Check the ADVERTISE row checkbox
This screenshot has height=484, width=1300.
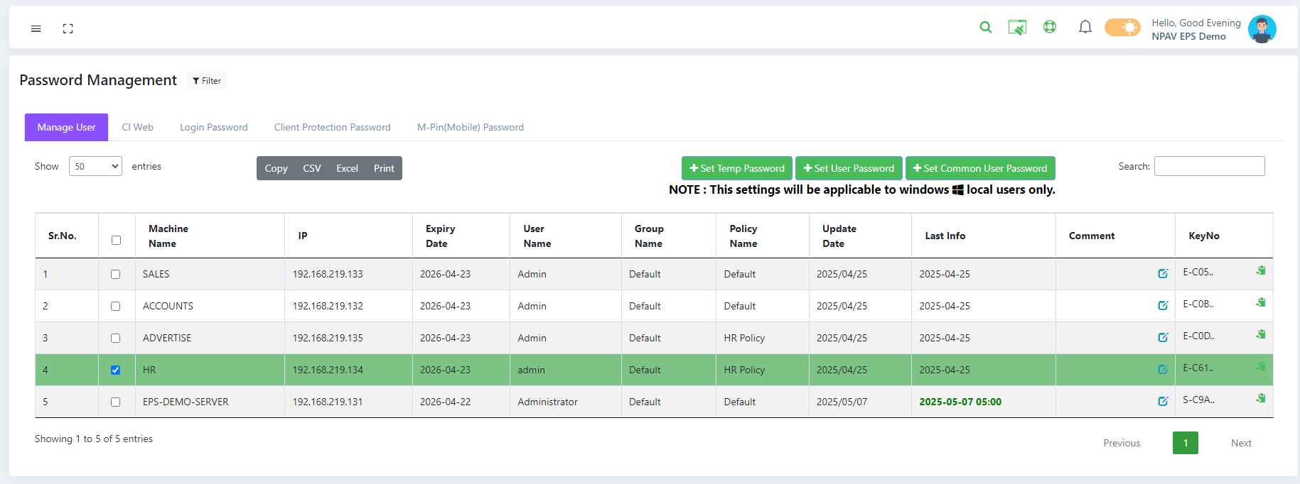point(115,338)
